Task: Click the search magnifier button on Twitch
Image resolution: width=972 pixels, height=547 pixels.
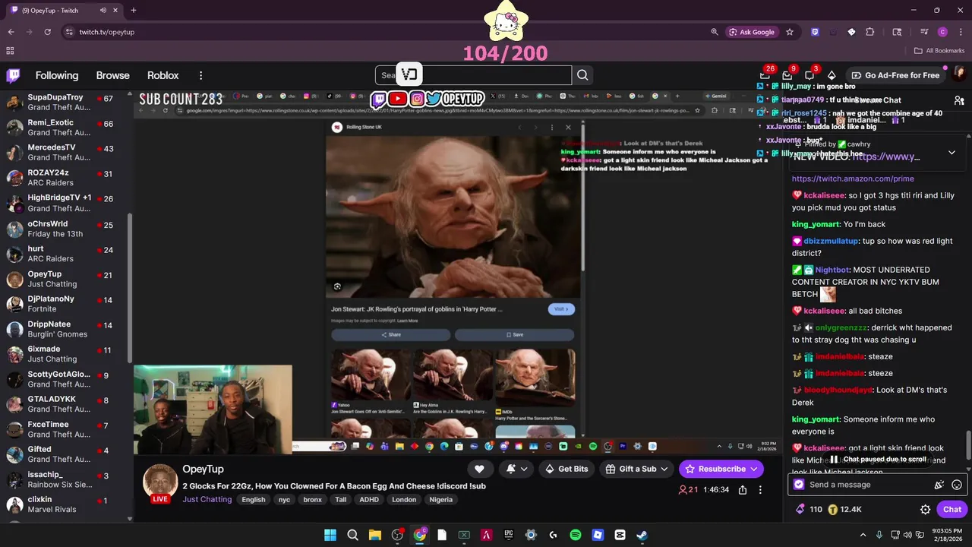Action: point(582,75)
